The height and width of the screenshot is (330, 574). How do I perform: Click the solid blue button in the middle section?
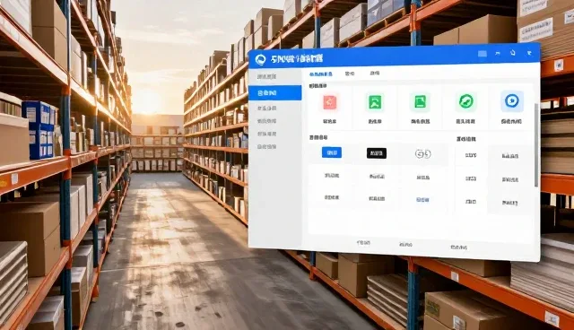(x=332, y=152)
